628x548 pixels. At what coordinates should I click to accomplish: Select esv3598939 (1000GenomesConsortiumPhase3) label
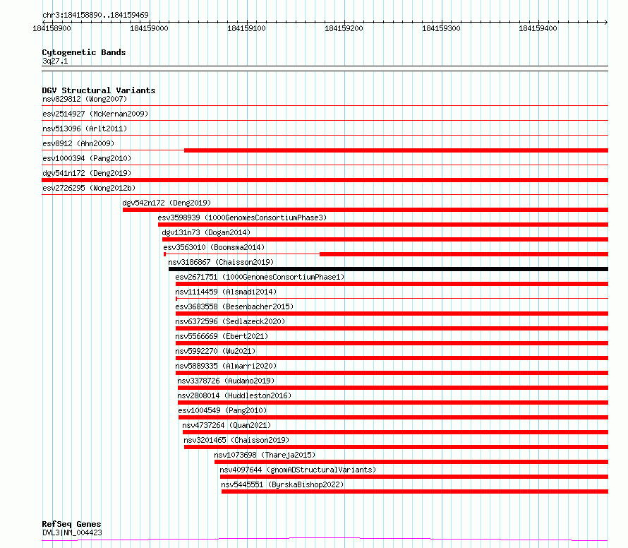tap(242, 218)
